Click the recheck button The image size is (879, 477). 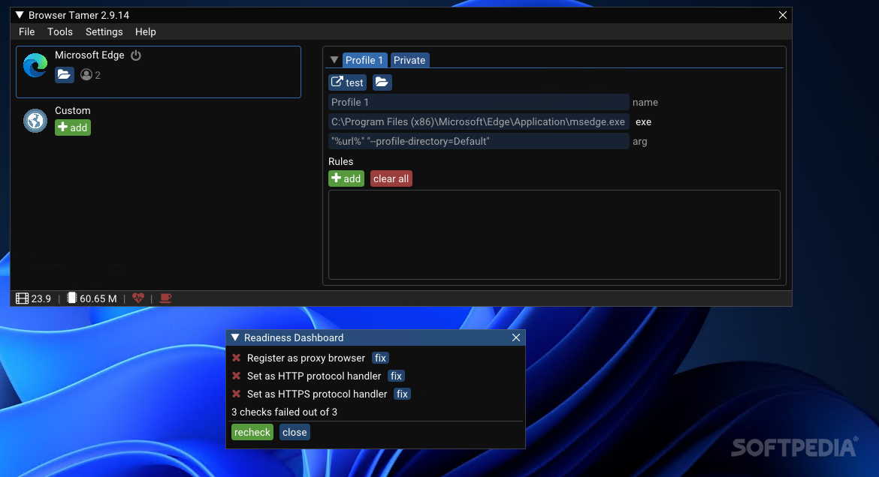[x=252, y=432]
